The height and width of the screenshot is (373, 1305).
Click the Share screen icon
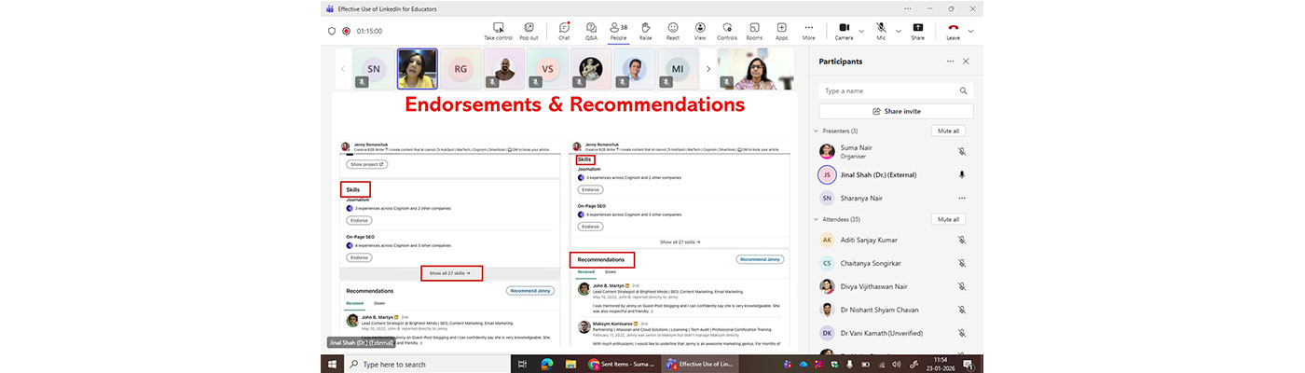918,31
